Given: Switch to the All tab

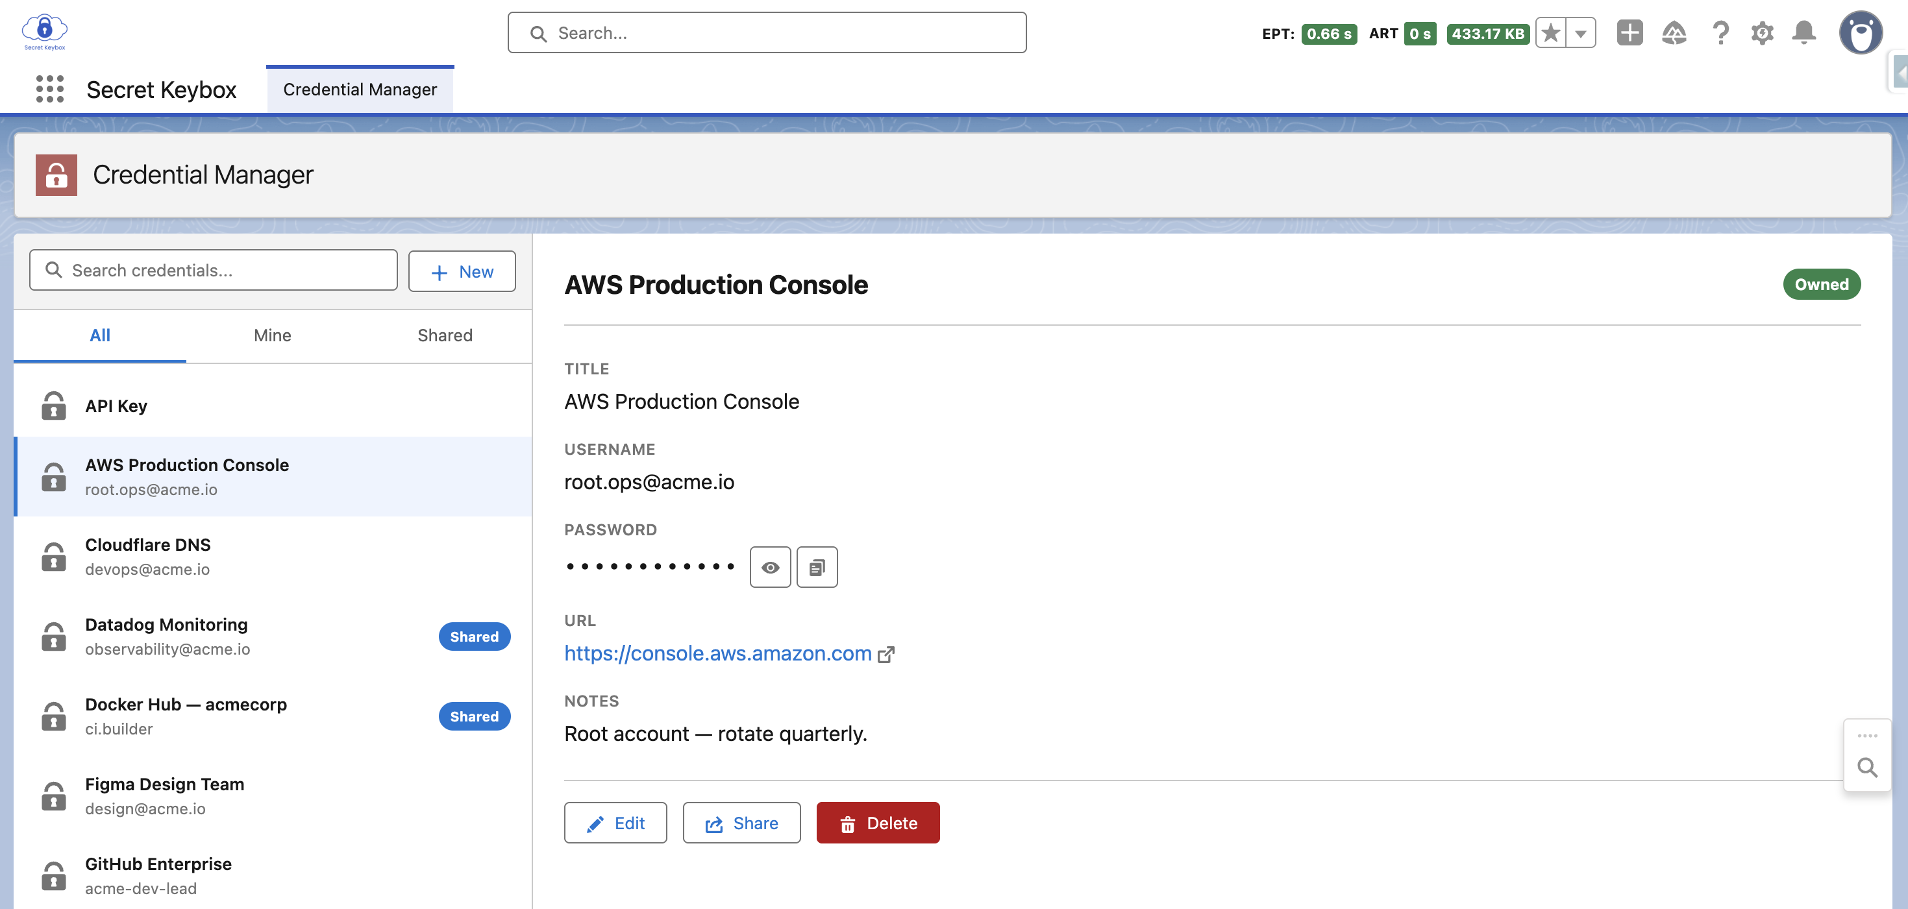Looking at the screenshot, I should click(x=100, y=335).
